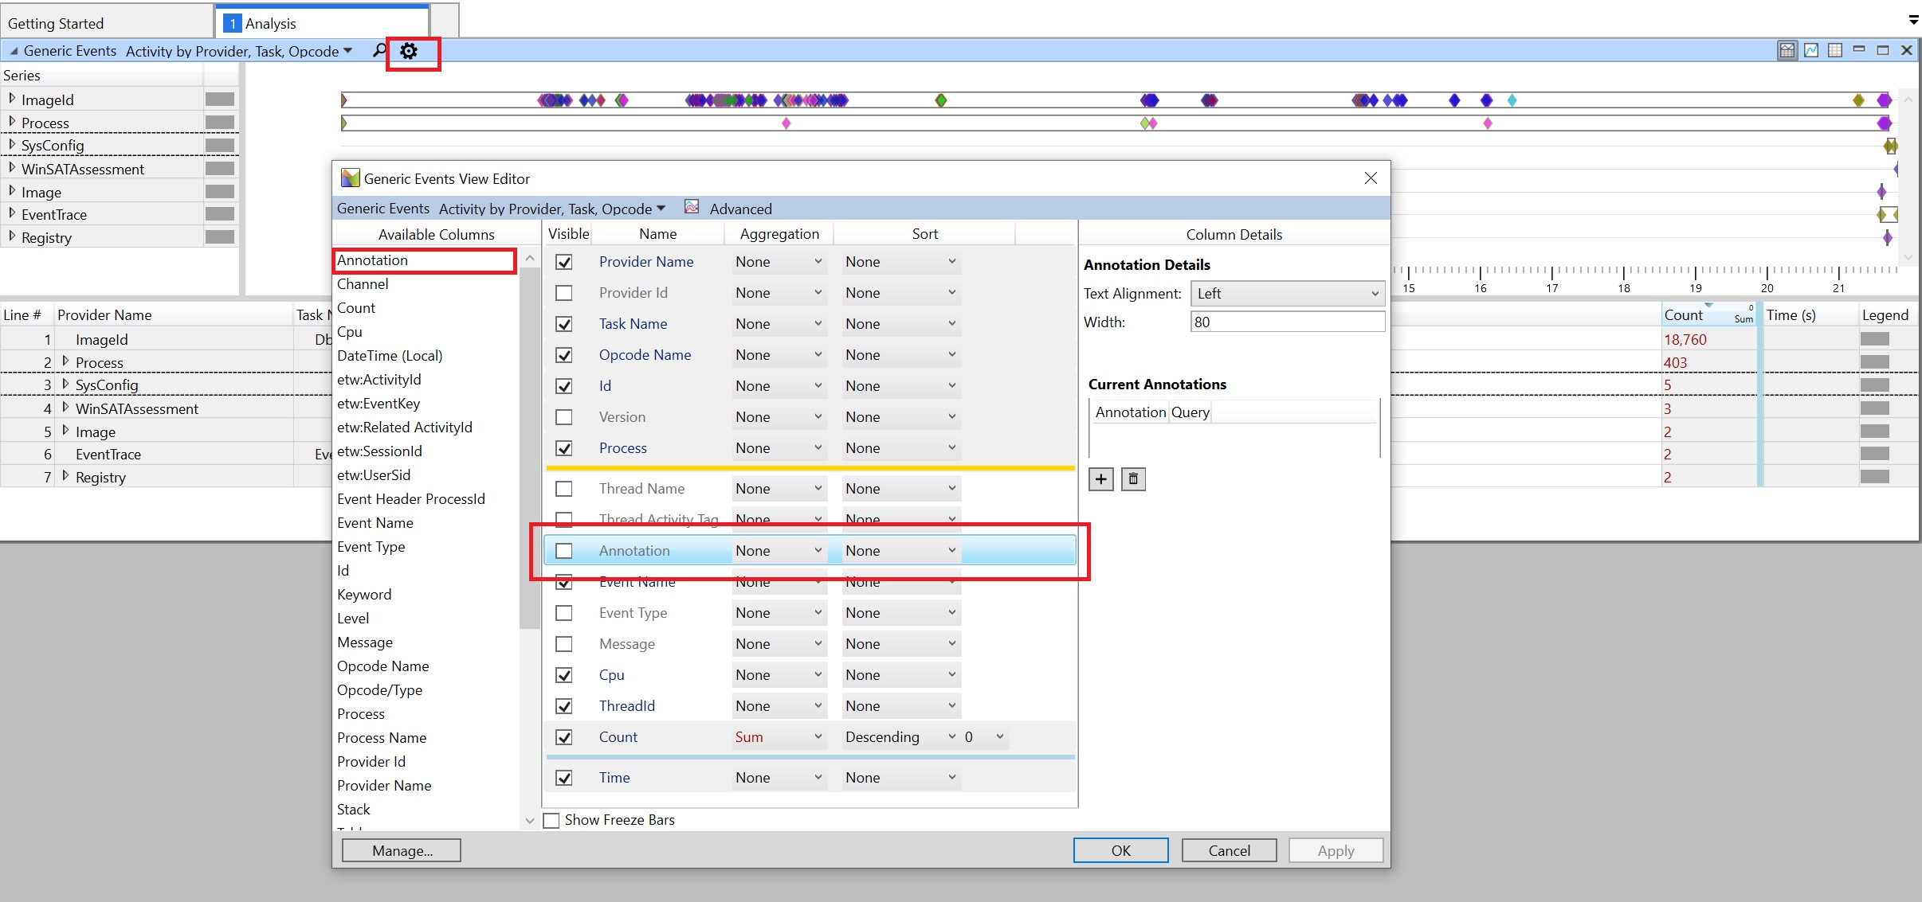Image resolution: width=1922 pixels, height=902 pixels.
Task: Click the delete annotation button (trash)
Action: click(1132, 478)
